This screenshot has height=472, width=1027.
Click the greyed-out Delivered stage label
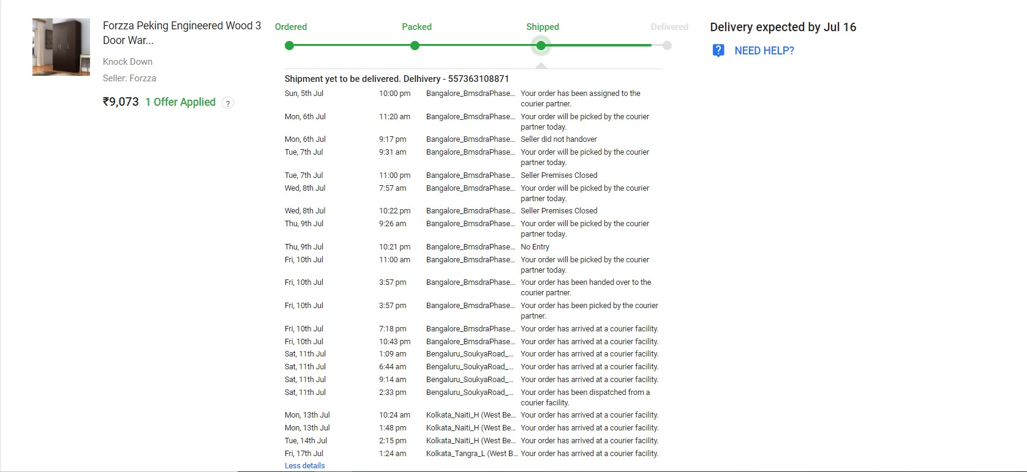(x=669, y=27)
